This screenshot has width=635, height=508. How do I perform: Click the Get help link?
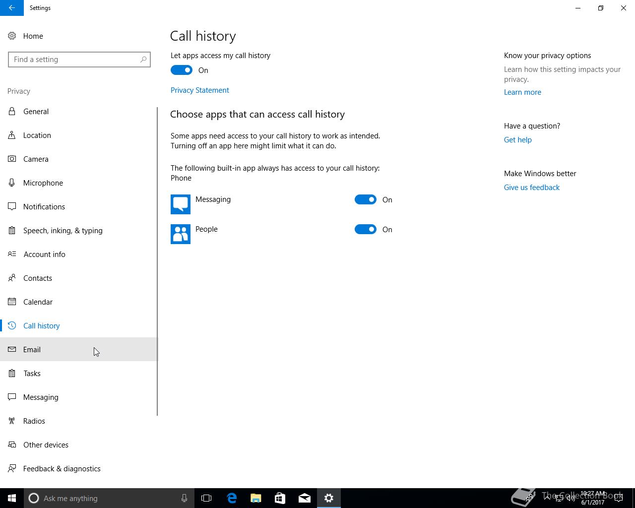click(518, 140)
